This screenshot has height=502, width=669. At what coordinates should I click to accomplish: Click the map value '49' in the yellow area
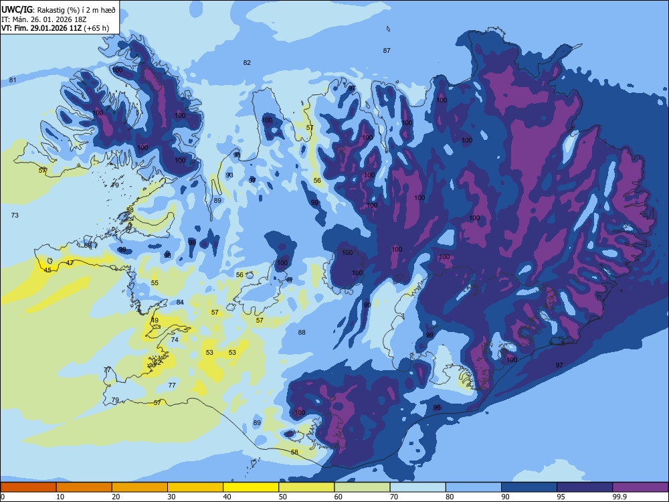(155, 320)
